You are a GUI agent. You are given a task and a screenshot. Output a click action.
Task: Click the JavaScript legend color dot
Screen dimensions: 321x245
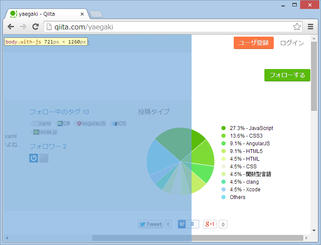(224, 128)
